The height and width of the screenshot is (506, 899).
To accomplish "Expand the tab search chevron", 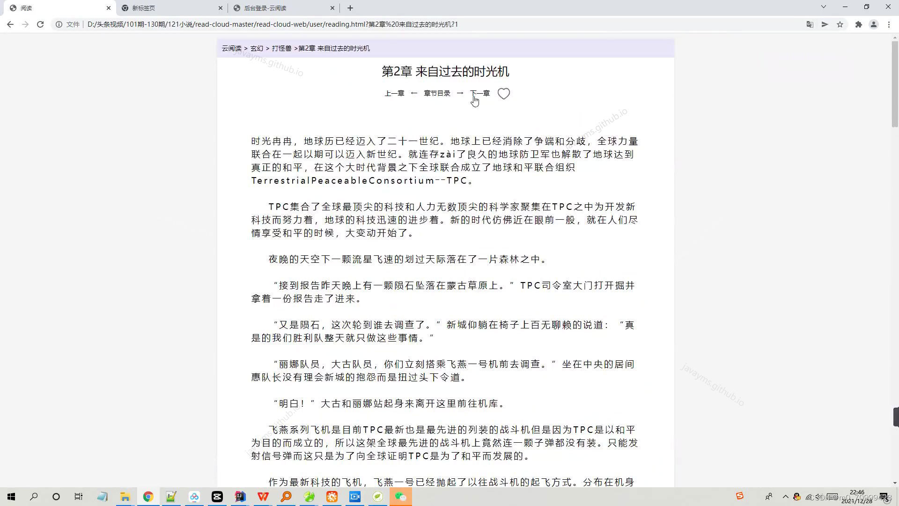I will tap(823, 7).
